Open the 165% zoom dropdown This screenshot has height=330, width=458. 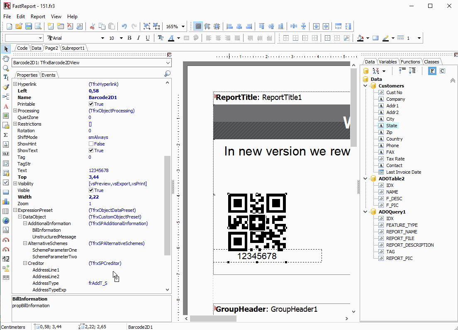pos(183,27)
